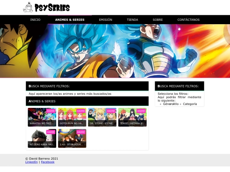Click the '© David Barreno 2021' text
Image resolution: width=230 pixels, height=172 pixels.
(42, 158)
